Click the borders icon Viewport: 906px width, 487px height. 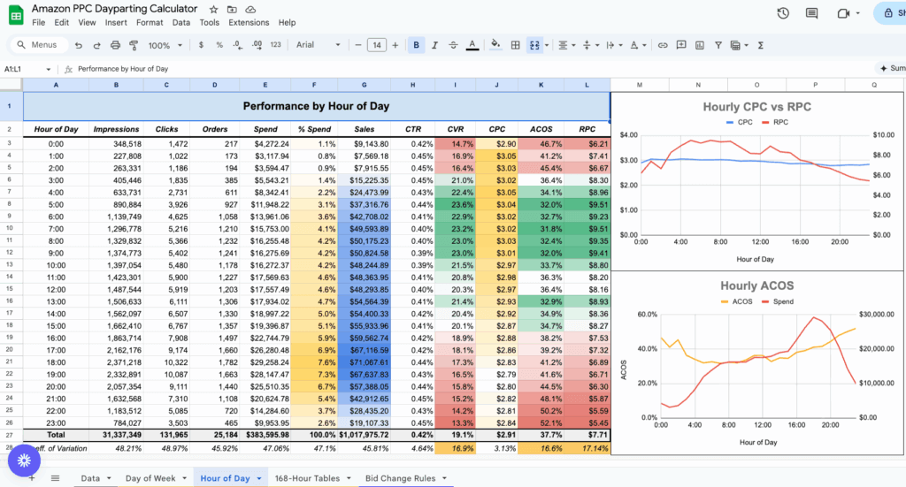coord(514,45)
